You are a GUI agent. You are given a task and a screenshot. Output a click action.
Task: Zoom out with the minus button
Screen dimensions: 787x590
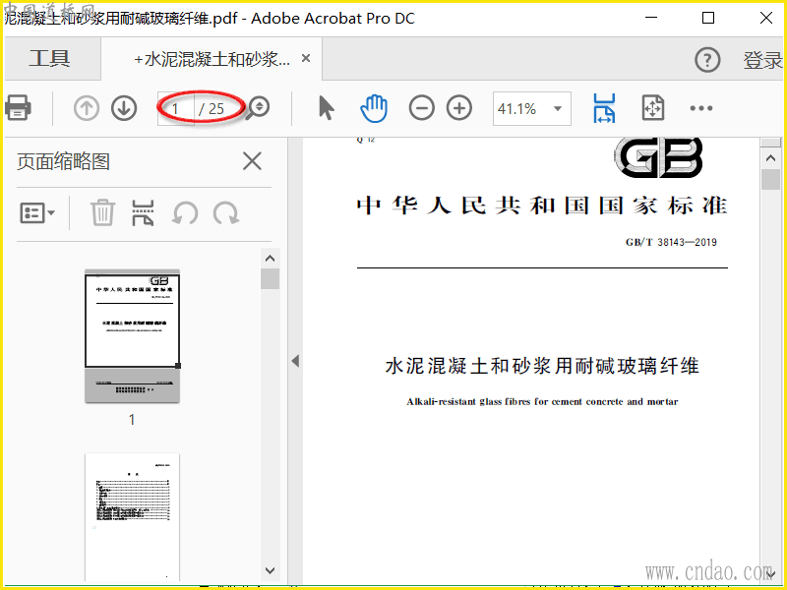[422, 108]
